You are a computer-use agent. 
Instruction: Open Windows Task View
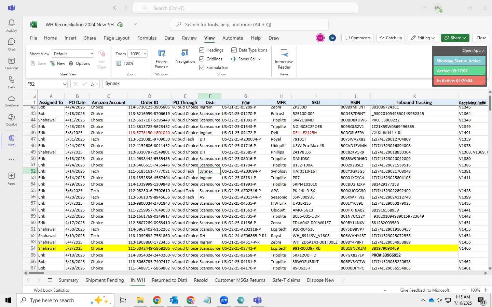[x=123, y=300]
